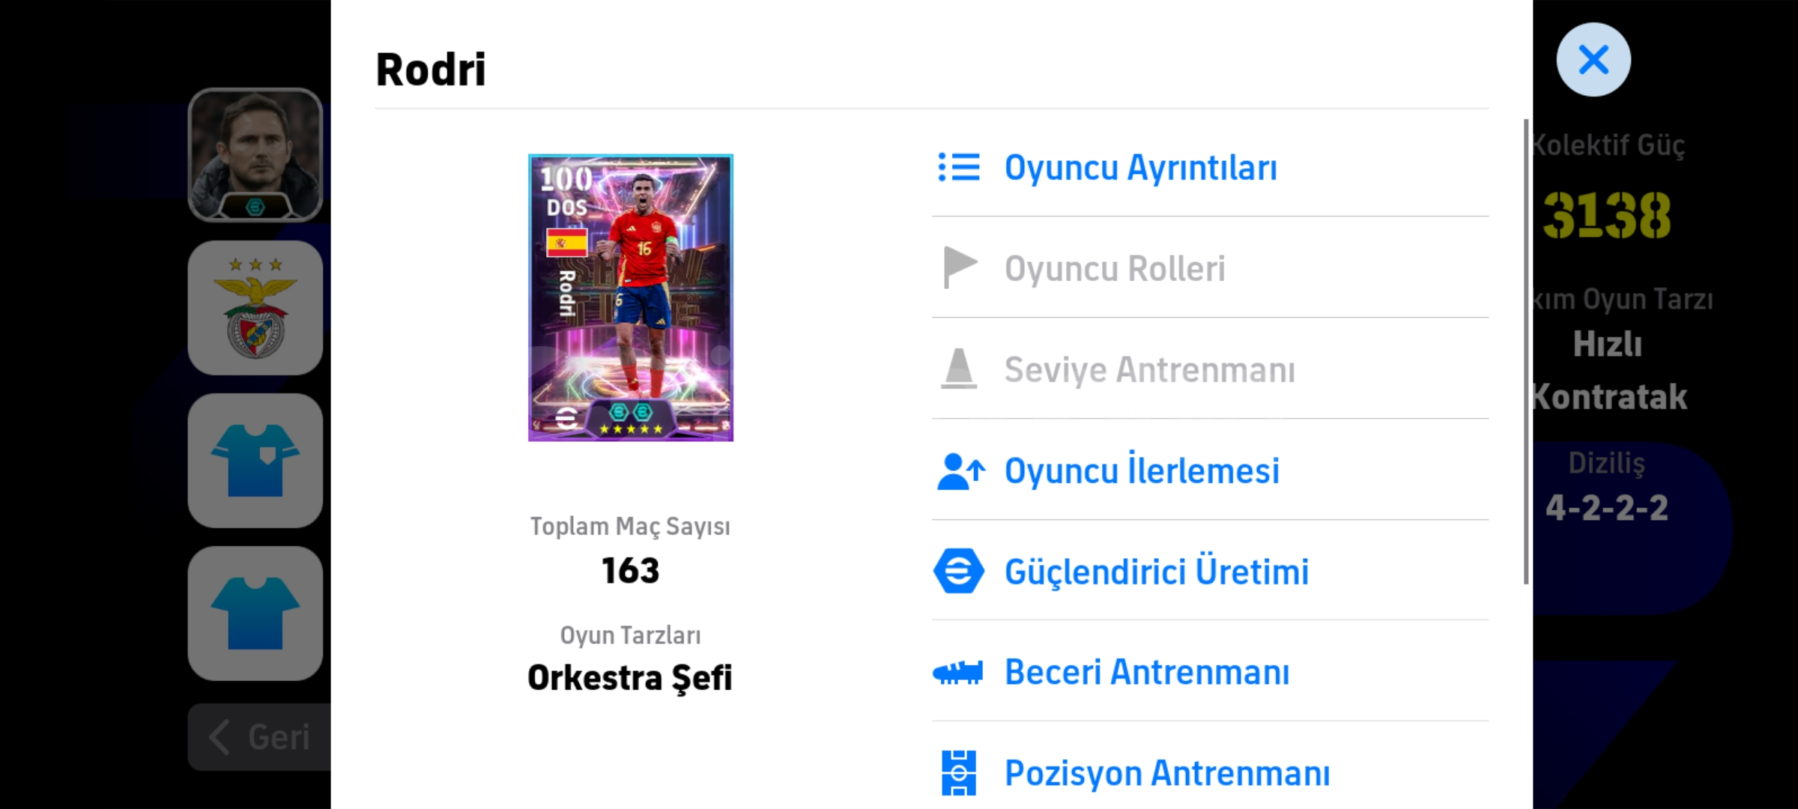Click the flag icon for Oyuncu Rolleri

tap(959, 267)
